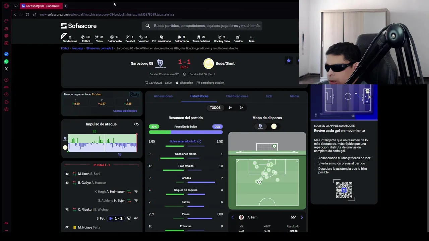Open Facebook Messenger in the sidebar
This screenshot has height=241, width=429.
click(6, 54)
